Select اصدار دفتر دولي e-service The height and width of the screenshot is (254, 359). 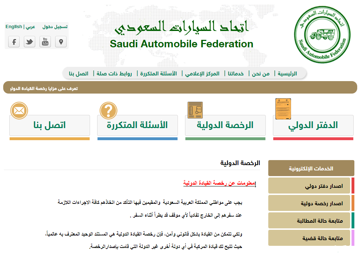click(x=309, y=186)
